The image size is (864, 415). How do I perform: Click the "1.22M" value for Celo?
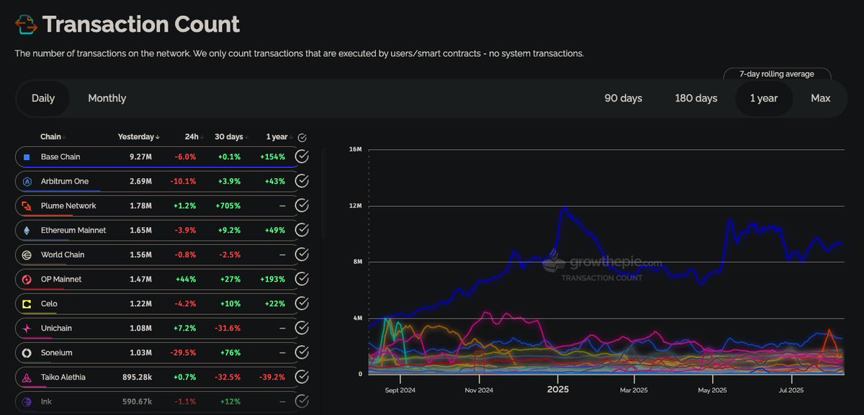[140, 304]
